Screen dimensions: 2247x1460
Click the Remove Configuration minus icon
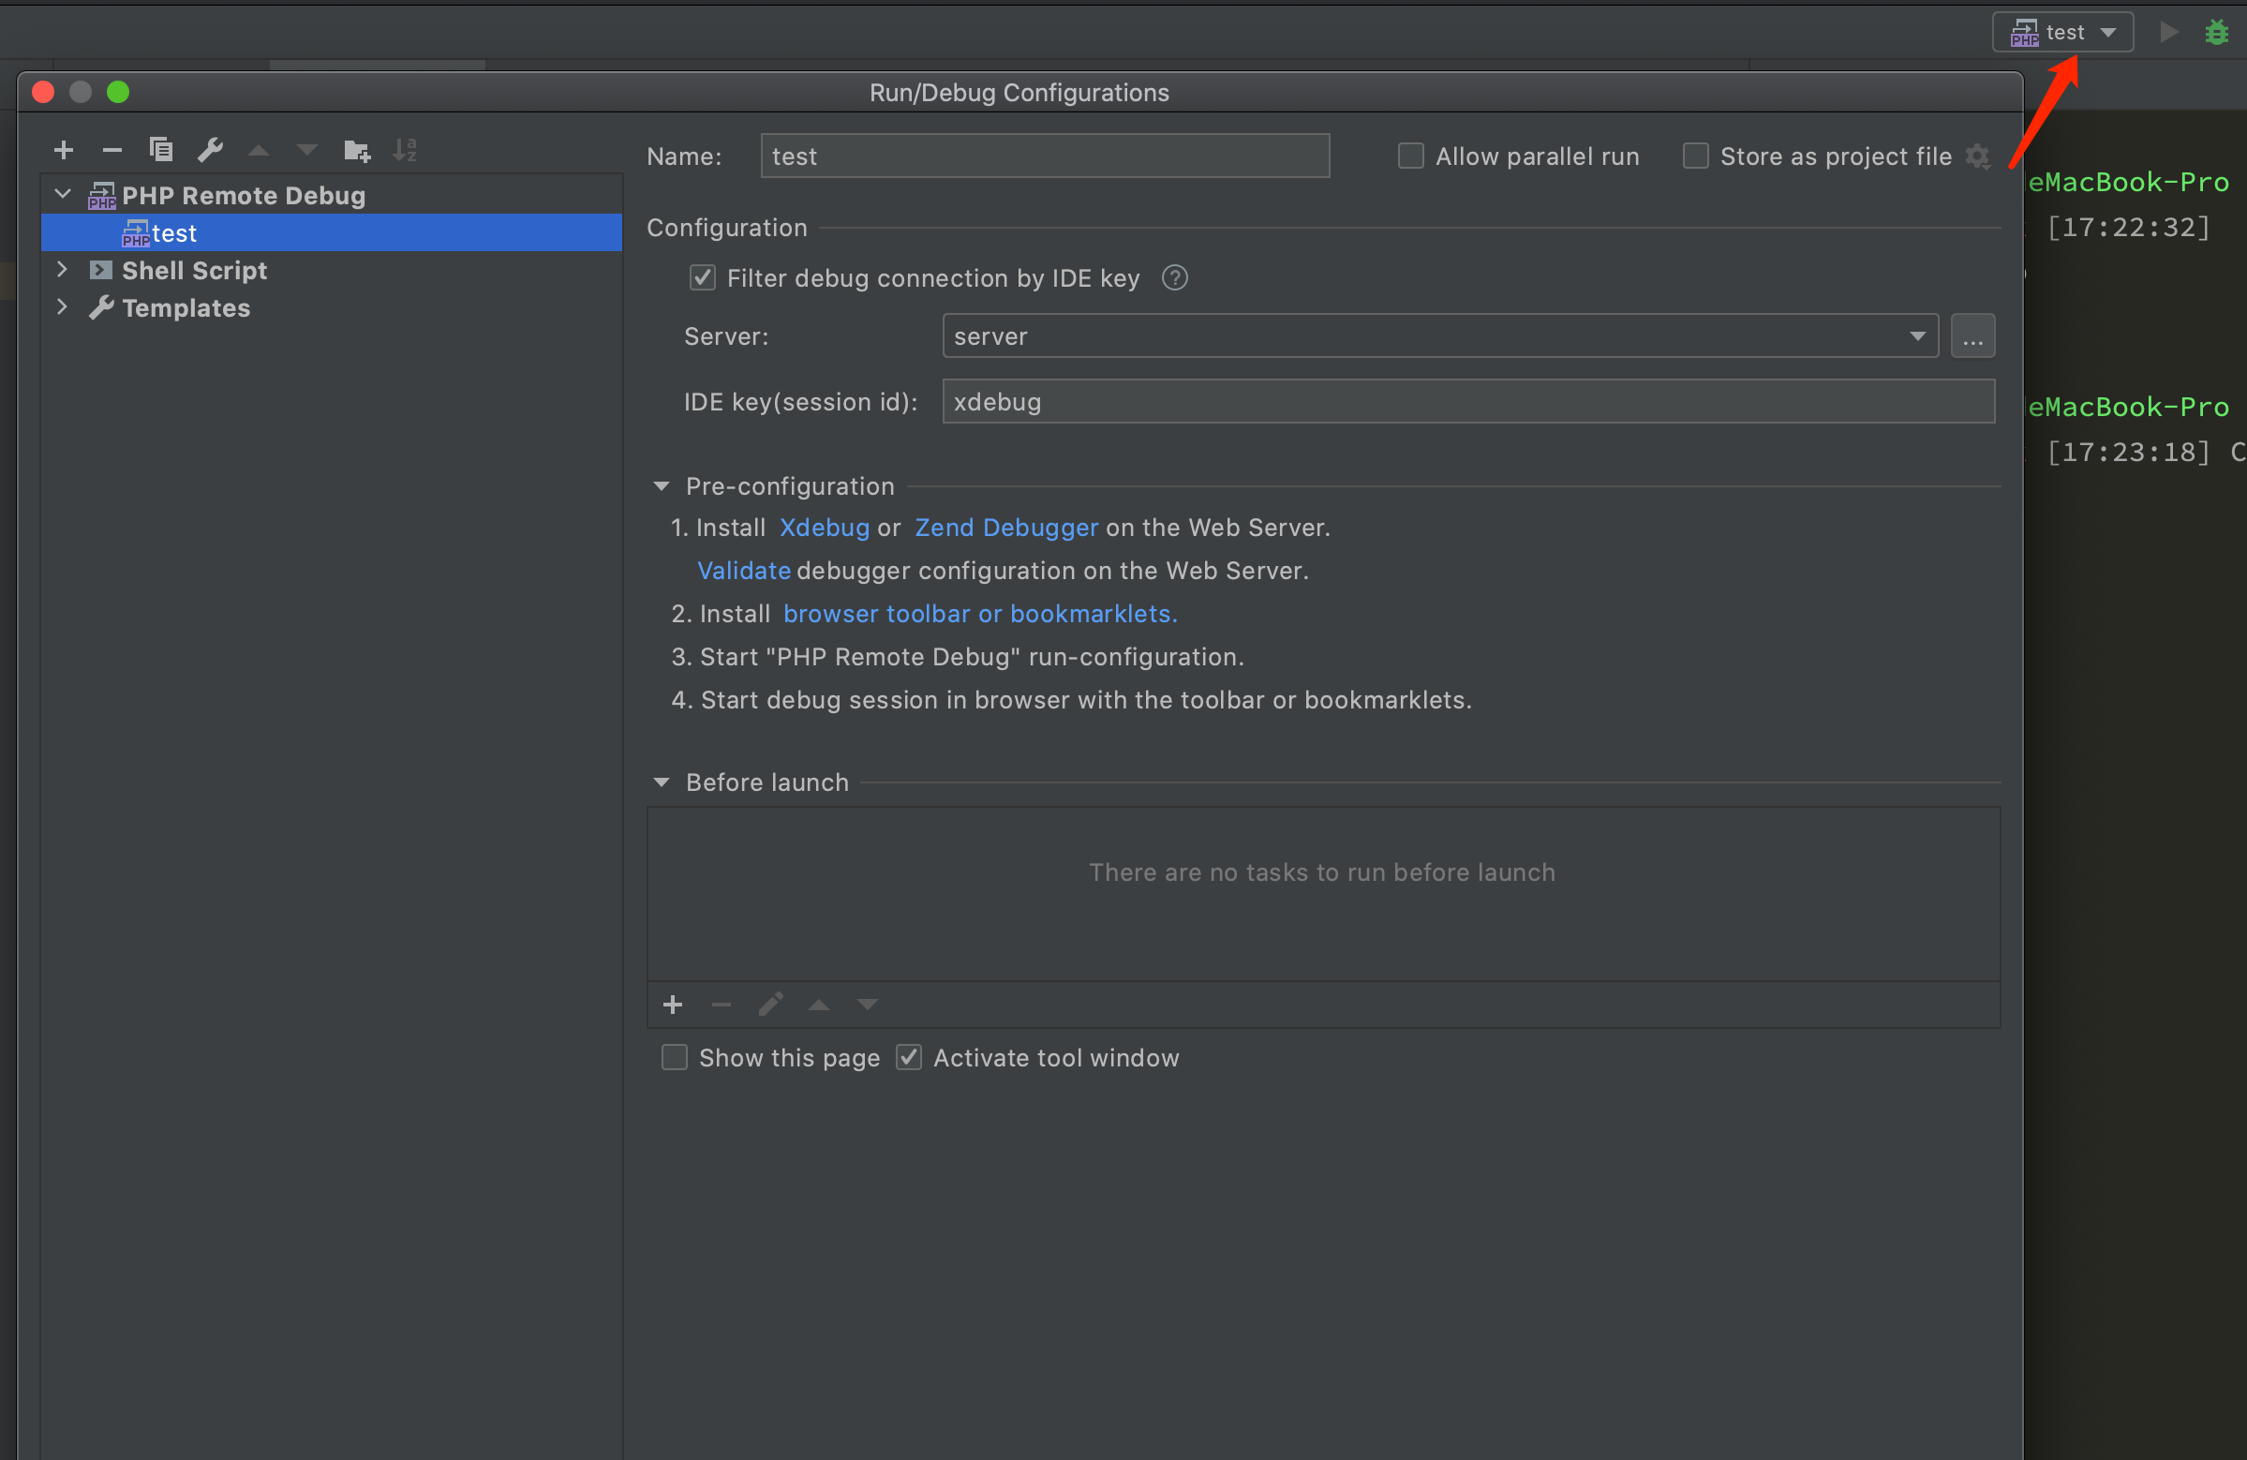tap(112, 150)
